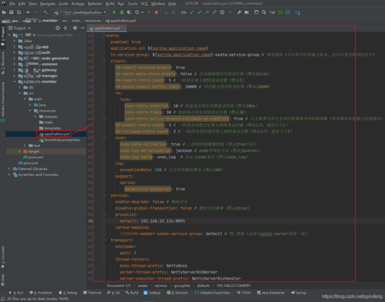Open the Refactor menu
Screen dimensions: 385x302
[95, 3]
